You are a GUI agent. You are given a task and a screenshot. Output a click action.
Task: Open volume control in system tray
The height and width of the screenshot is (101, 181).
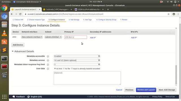click(x=171, y=2)
